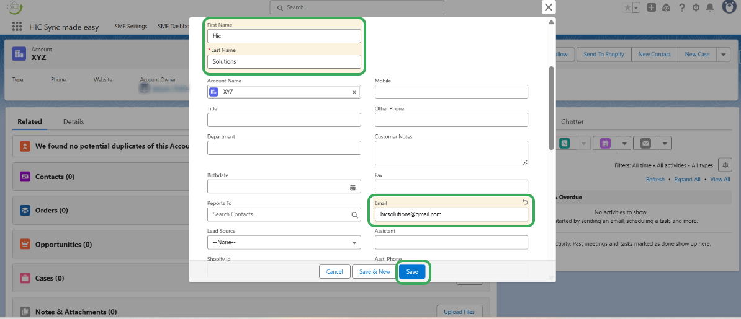Click the Contacts related list icon

click(25, 177)
